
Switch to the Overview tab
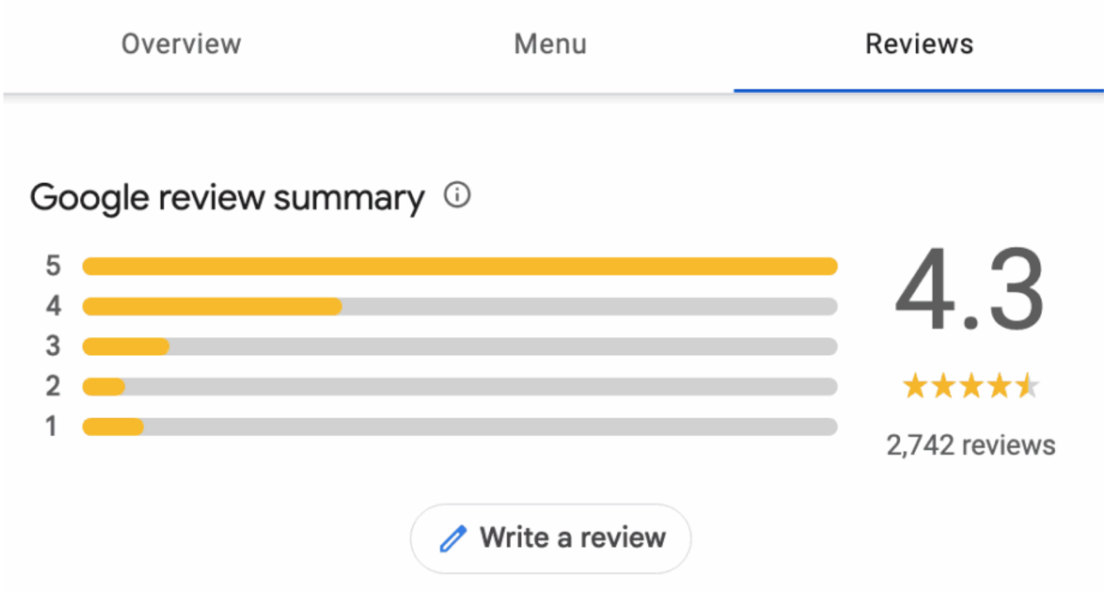click(181, 44)
